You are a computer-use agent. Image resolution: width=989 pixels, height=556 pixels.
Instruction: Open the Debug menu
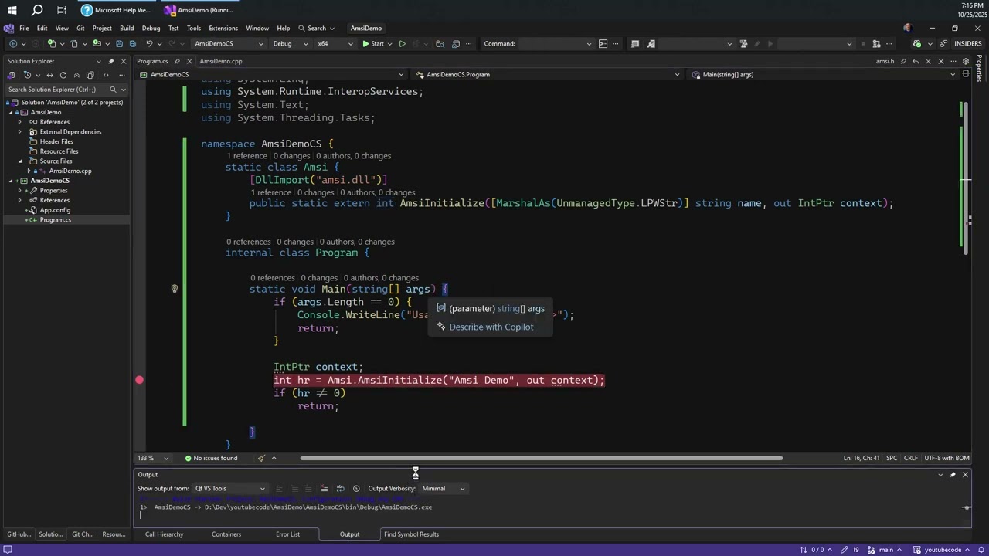coord(151,28)
